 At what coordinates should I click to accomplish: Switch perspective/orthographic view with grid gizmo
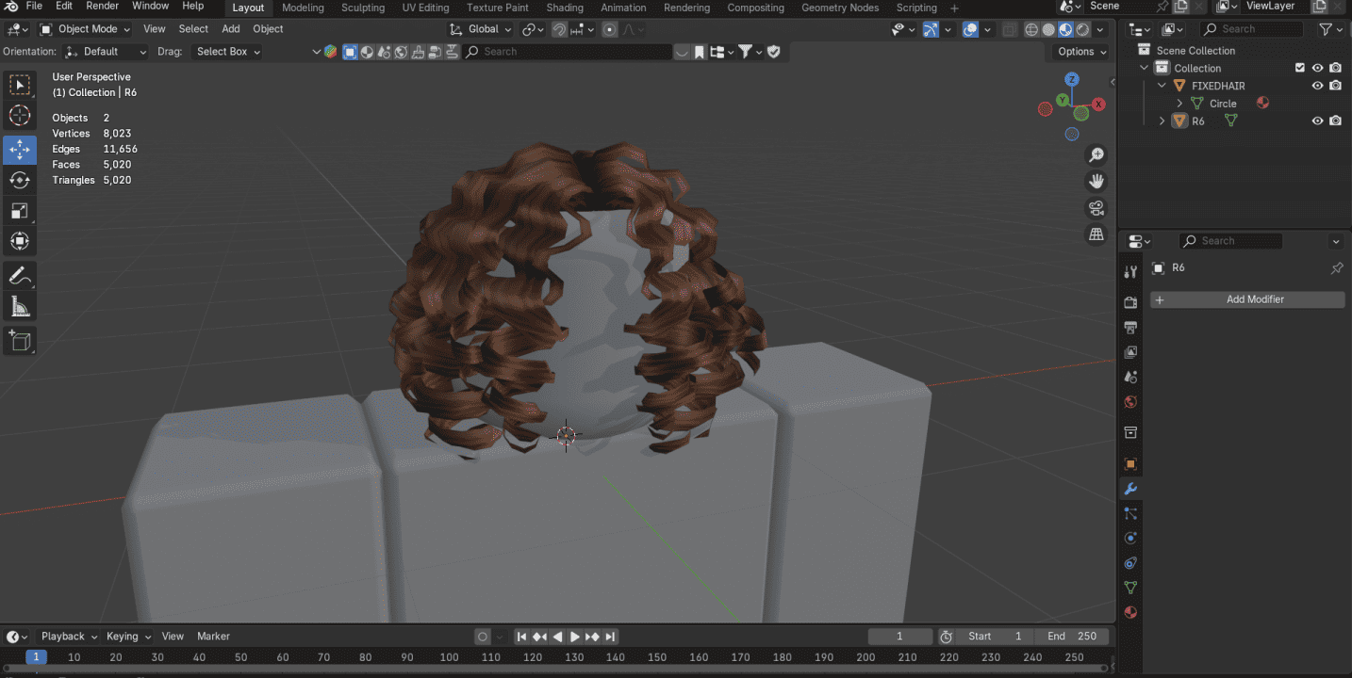coord(1096,234)
